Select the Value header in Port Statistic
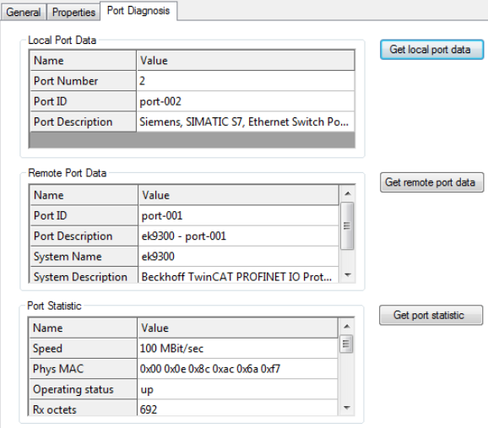The image size is (488, 428). pos(238,328)
